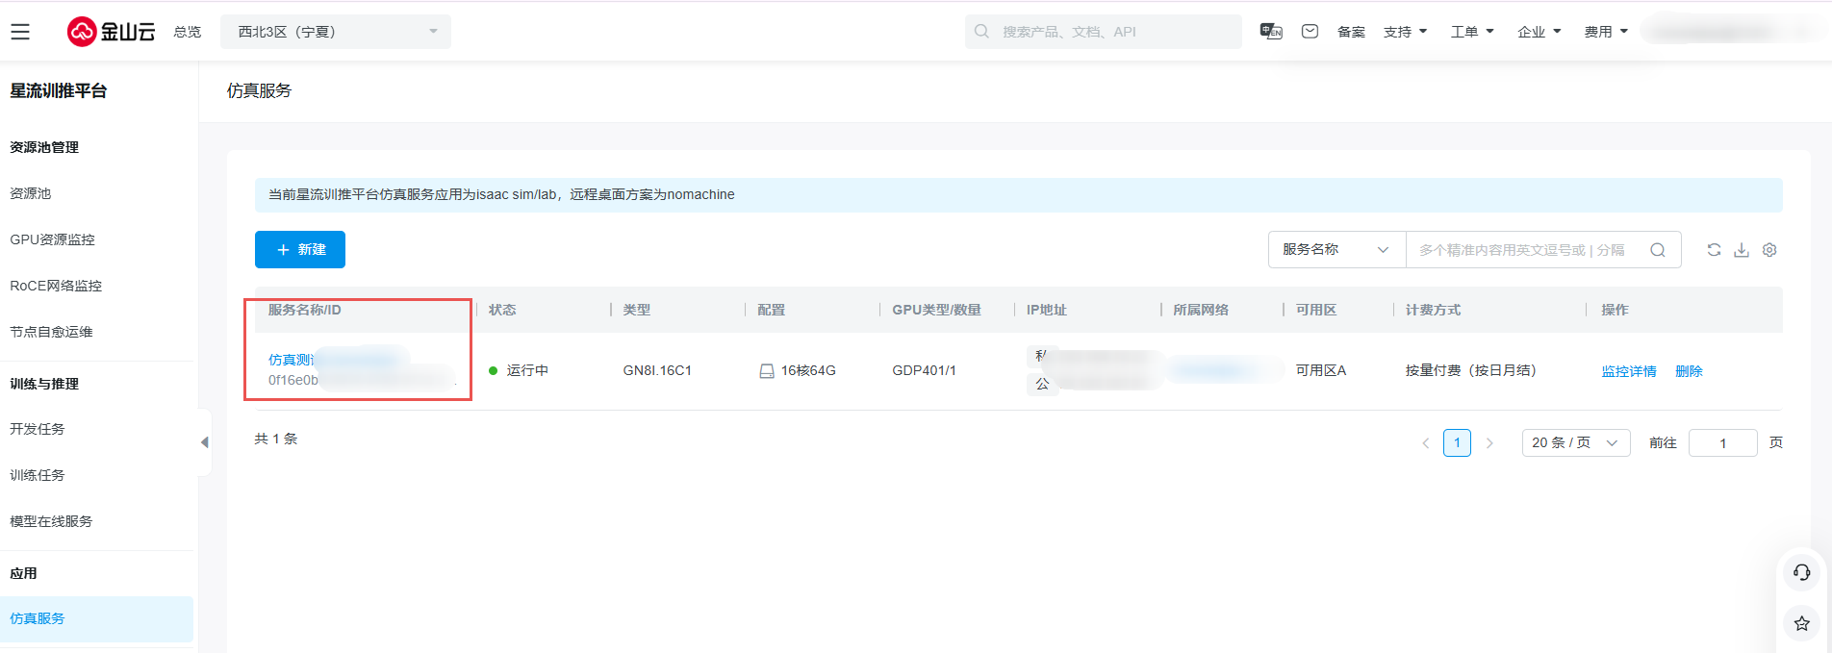This screenshot has width=1832, height=653.
Task: Open table column settings gear
Action: (1769, 250)
